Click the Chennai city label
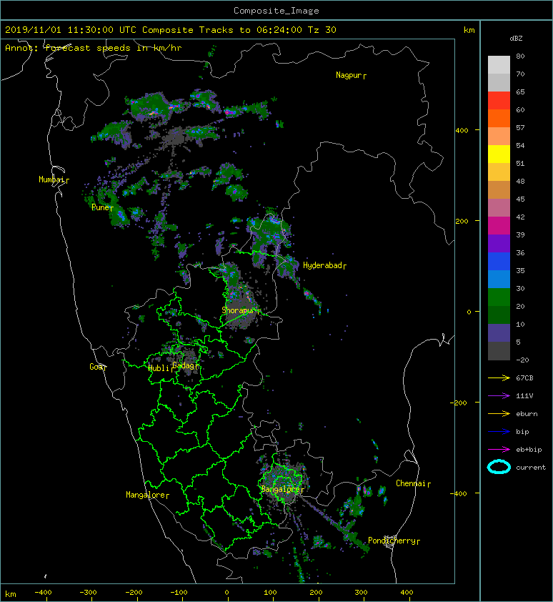553x602 pixels. point(413,484)
